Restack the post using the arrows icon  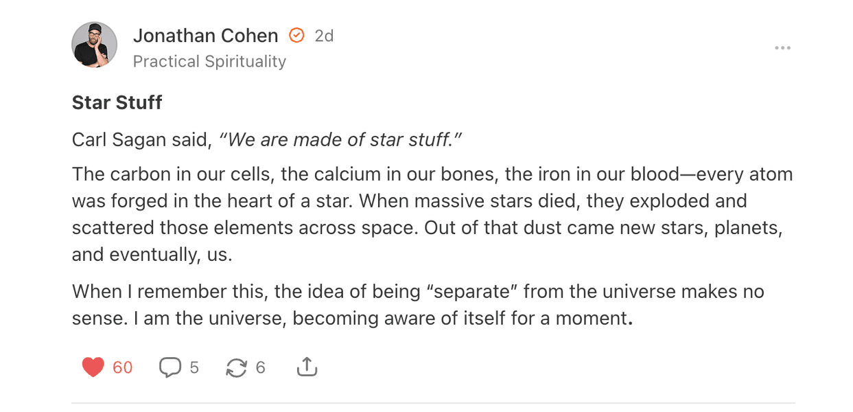click(x=236, y=368)
